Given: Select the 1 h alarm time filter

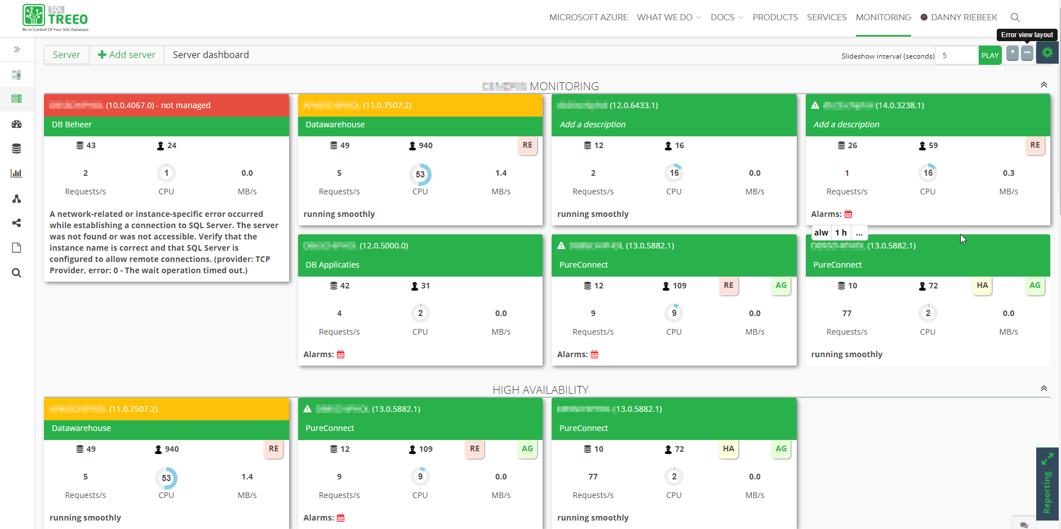Looking at the screenshot, I should [x=841, y=232].
